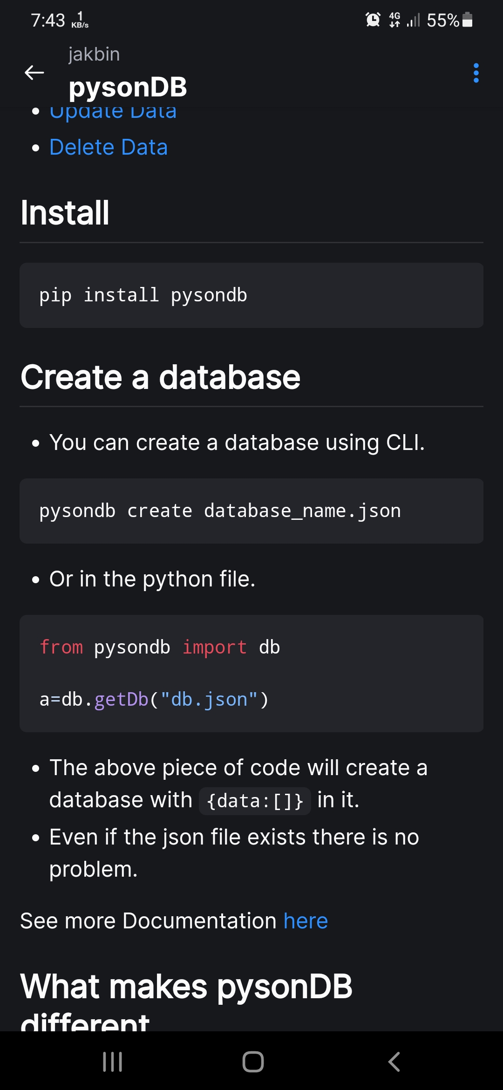This screenshot has width=503, height=1090.
Task: Tap the 4G network indicator
Action: [394, 20]
